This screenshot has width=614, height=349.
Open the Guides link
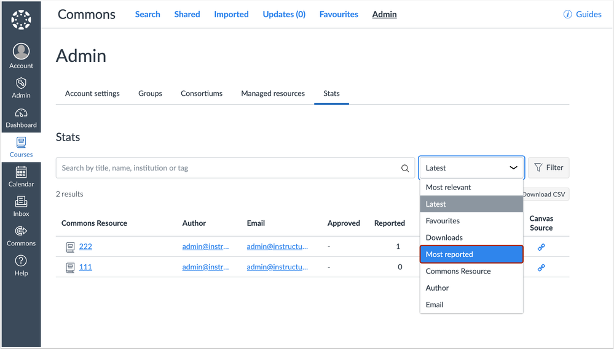tap(583, 15)
